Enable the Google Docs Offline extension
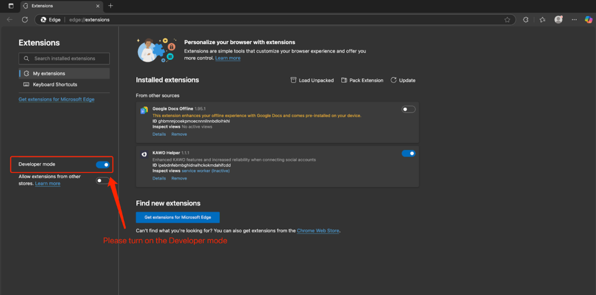The height and width of the screenshot is (295, 596). pyautogui.click(x=408, y=109)
